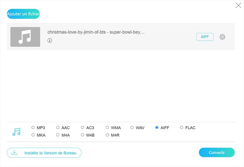244x167 pixels.
Task: Close the converter dialog with X
Action: pyautogui.click(x=238, y=5)
